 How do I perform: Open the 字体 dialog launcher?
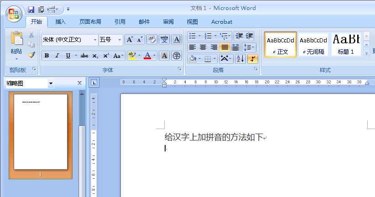[x=180, y=69]
